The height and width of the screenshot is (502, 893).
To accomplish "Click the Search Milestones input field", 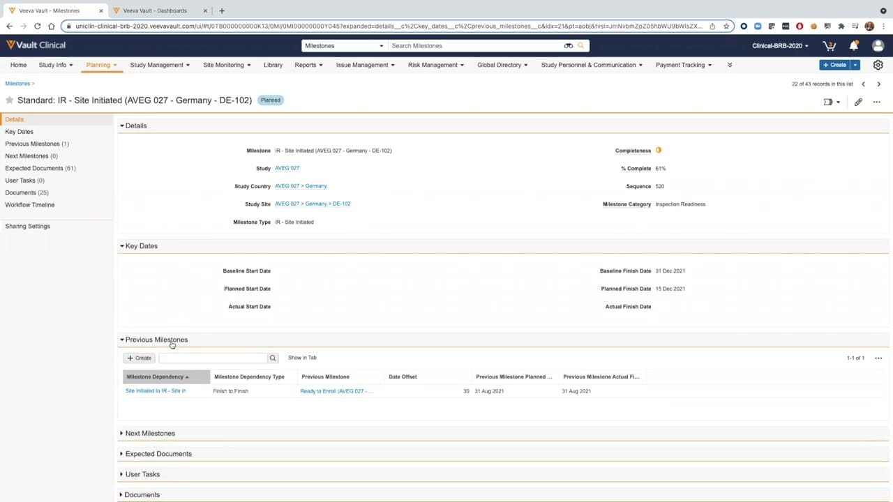I will (476, 45).
